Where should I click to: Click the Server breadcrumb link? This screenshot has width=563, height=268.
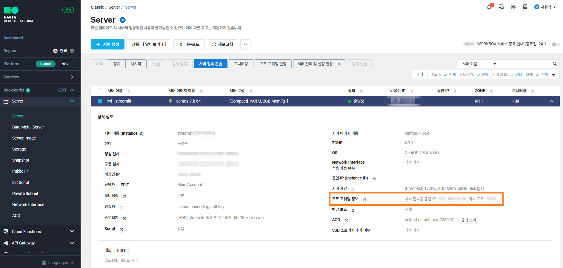click(x=130, y=7)
